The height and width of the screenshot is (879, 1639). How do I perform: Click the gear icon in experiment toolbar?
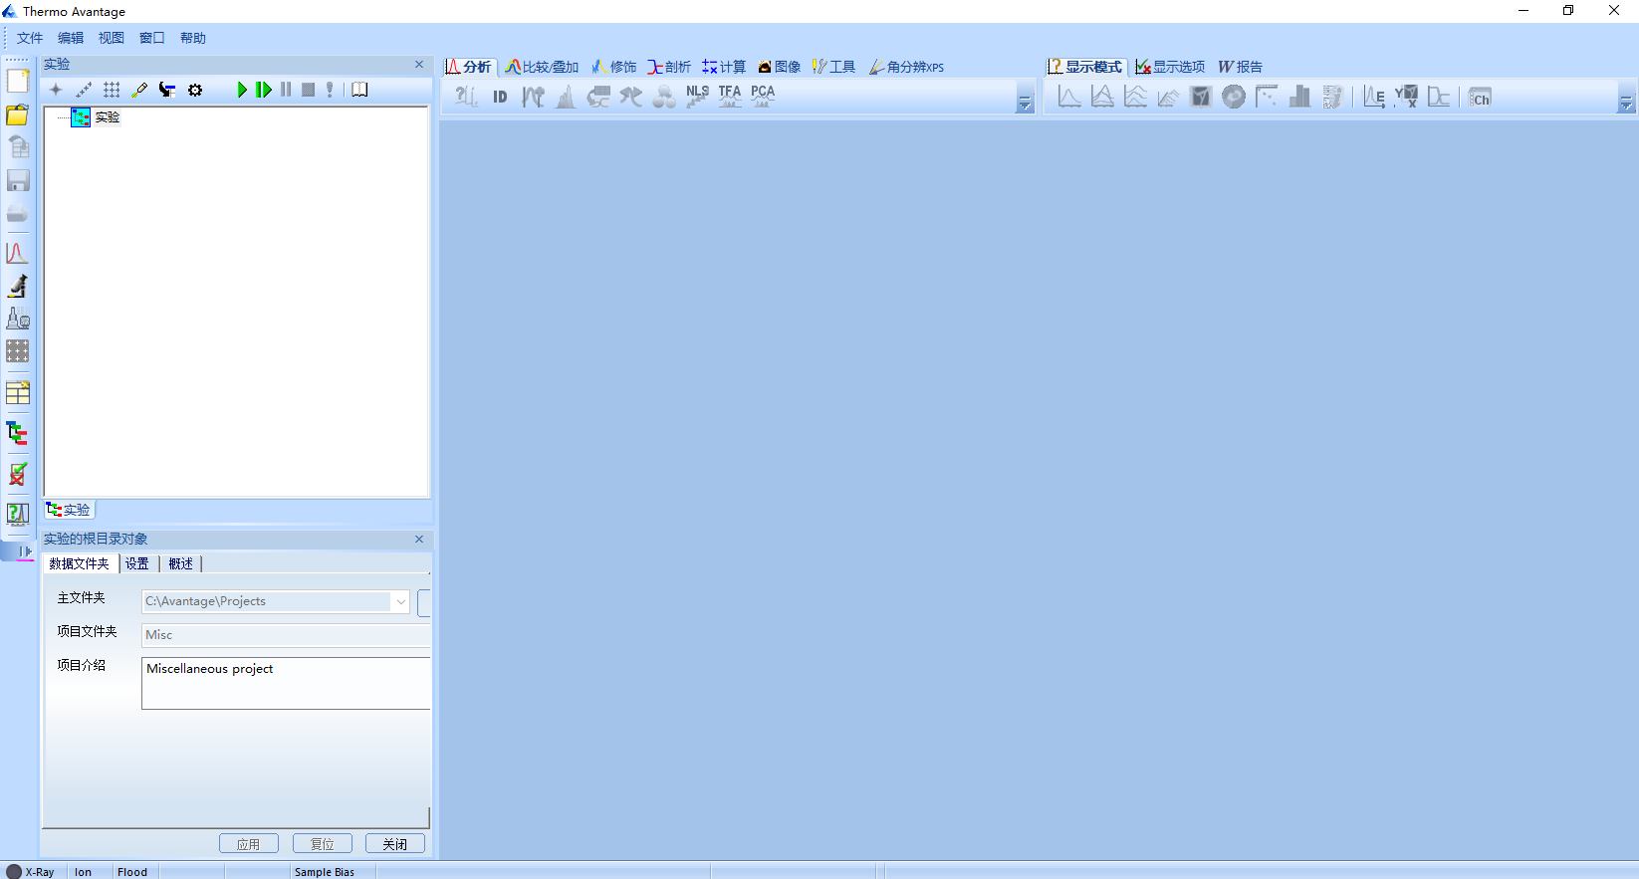[195, 90]
